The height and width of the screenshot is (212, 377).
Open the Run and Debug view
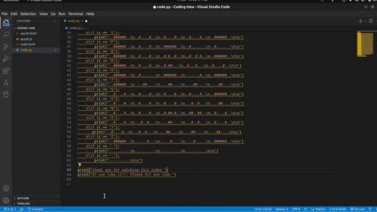[6, 58]
